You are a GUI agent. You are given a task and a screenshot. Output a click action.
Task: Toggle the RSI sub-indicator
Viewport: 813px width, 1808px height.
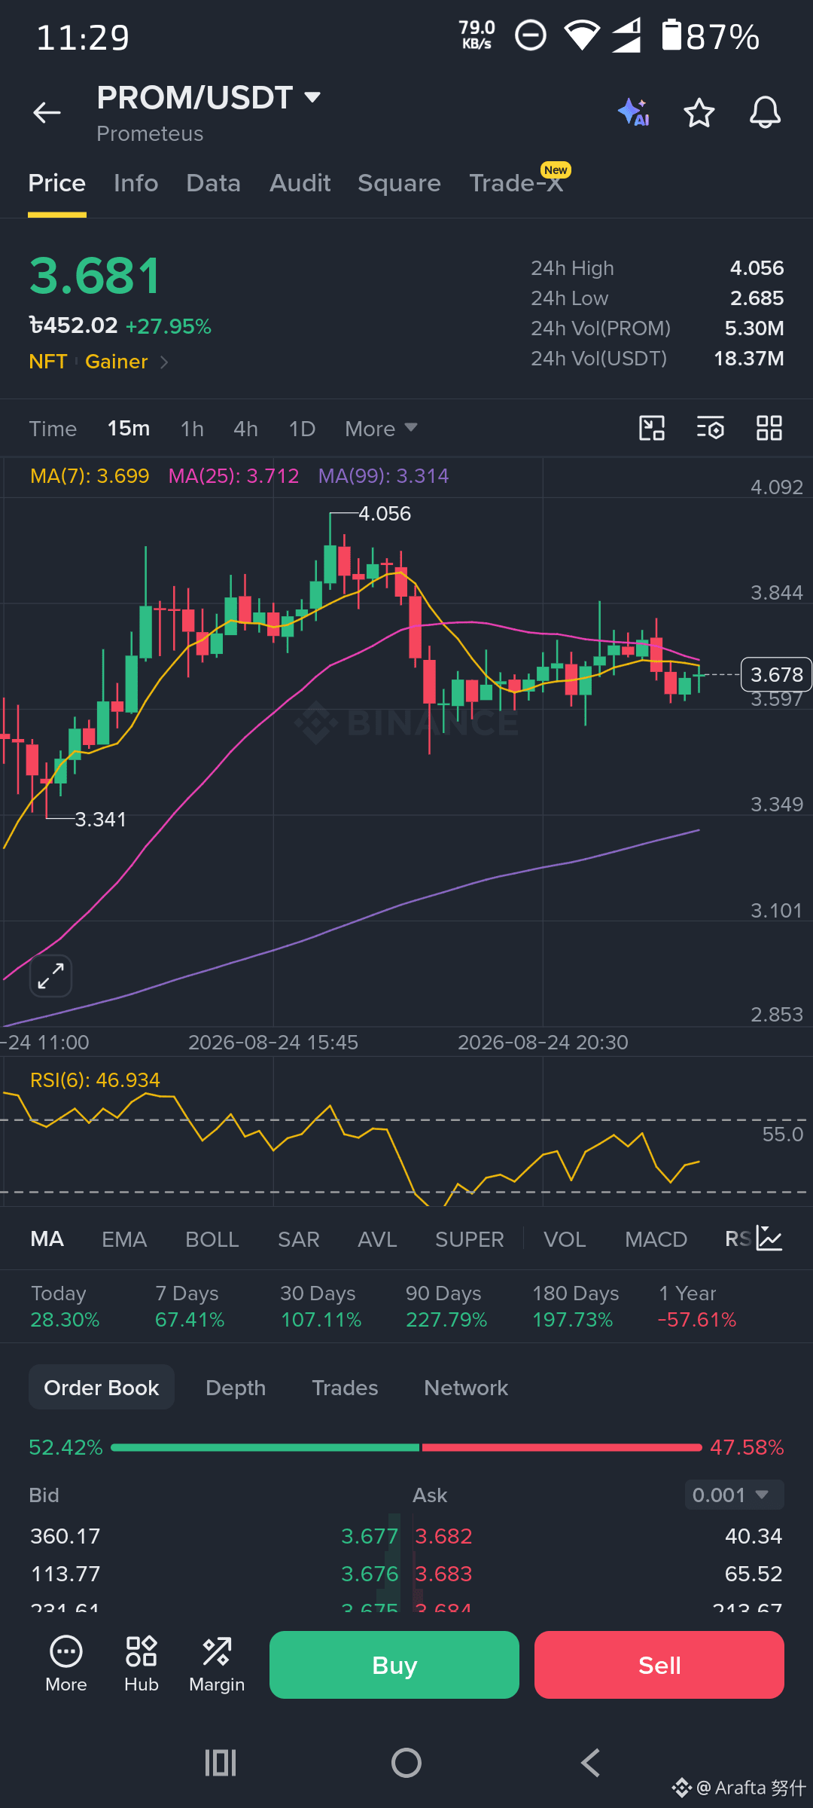point(738,1239)
